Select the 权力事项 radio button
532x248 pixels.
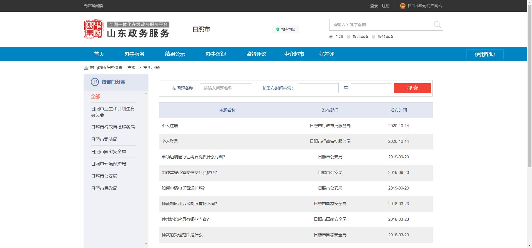[348, 37]
